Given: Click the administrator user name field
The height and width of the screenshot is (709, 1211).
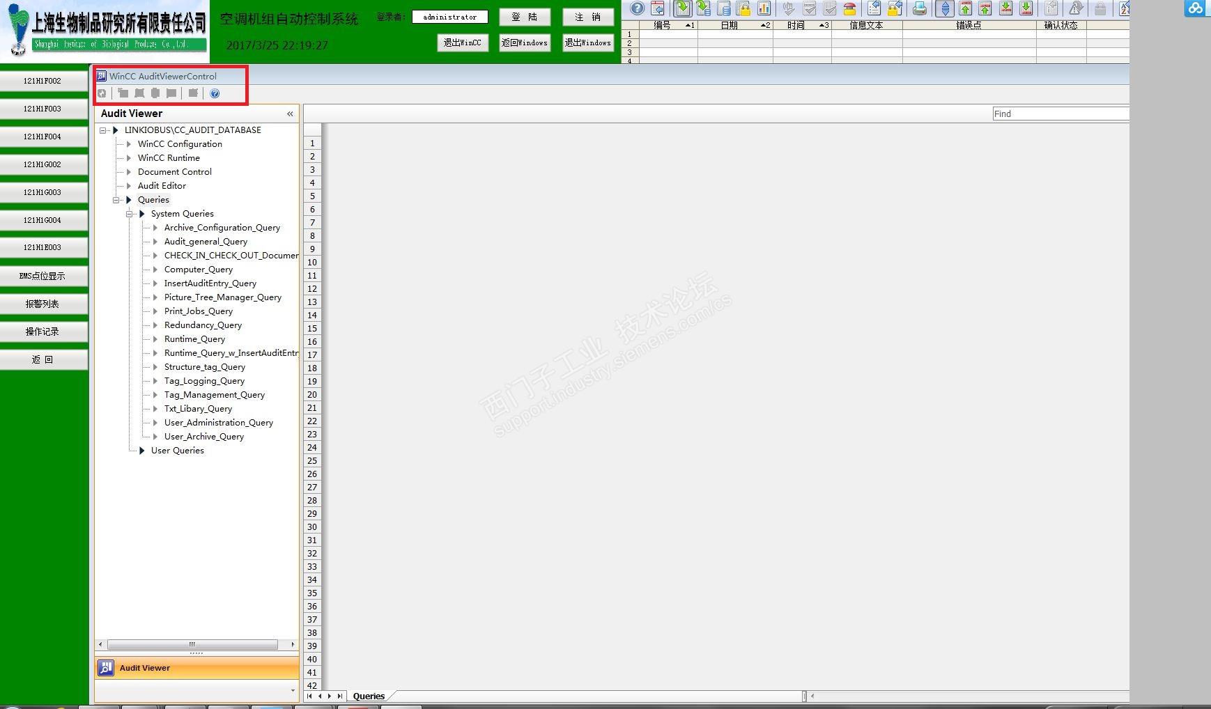Looking at the screenshot, I should tap(450, 17).
